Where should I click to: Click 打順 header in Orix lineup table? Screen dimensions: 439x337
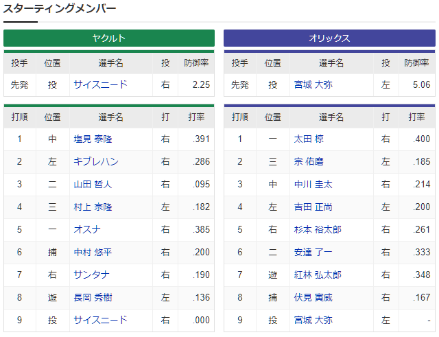tap(239, 117)
